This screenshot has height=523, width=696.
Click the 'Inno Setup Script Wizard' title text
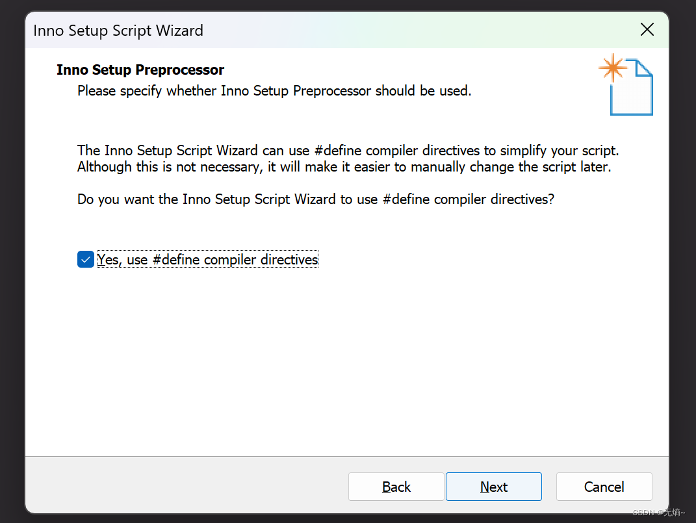pyautogui.click(x=118, y=30)
